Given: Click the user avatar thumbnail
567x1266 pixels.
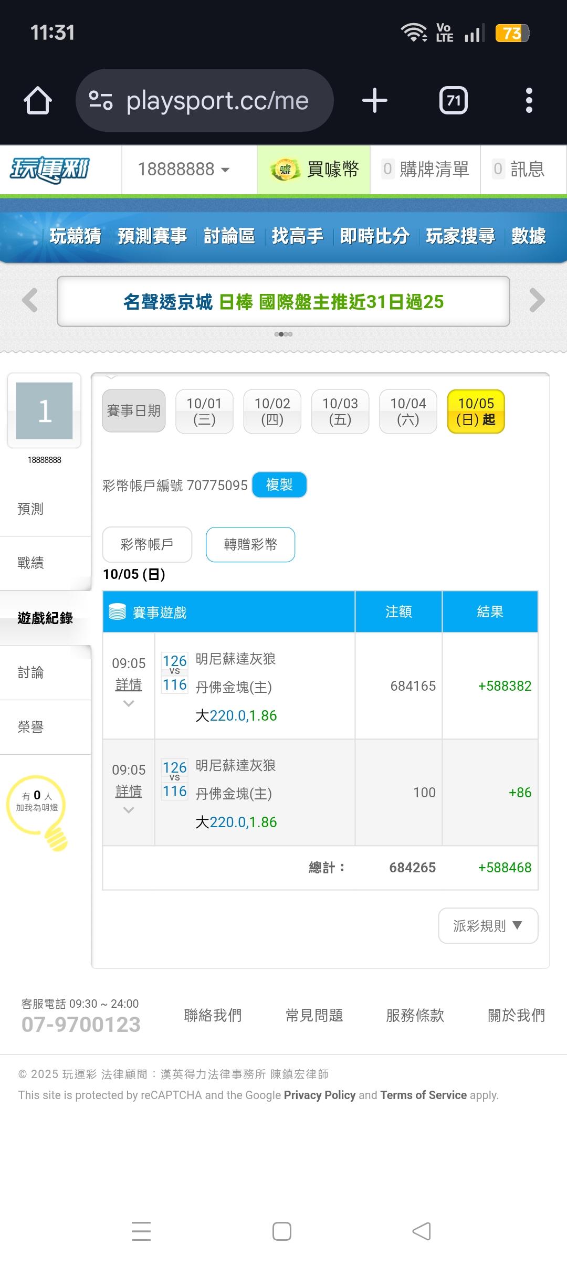Looking at the screenshot, I should pyautogui.click(x=44, y=410).
